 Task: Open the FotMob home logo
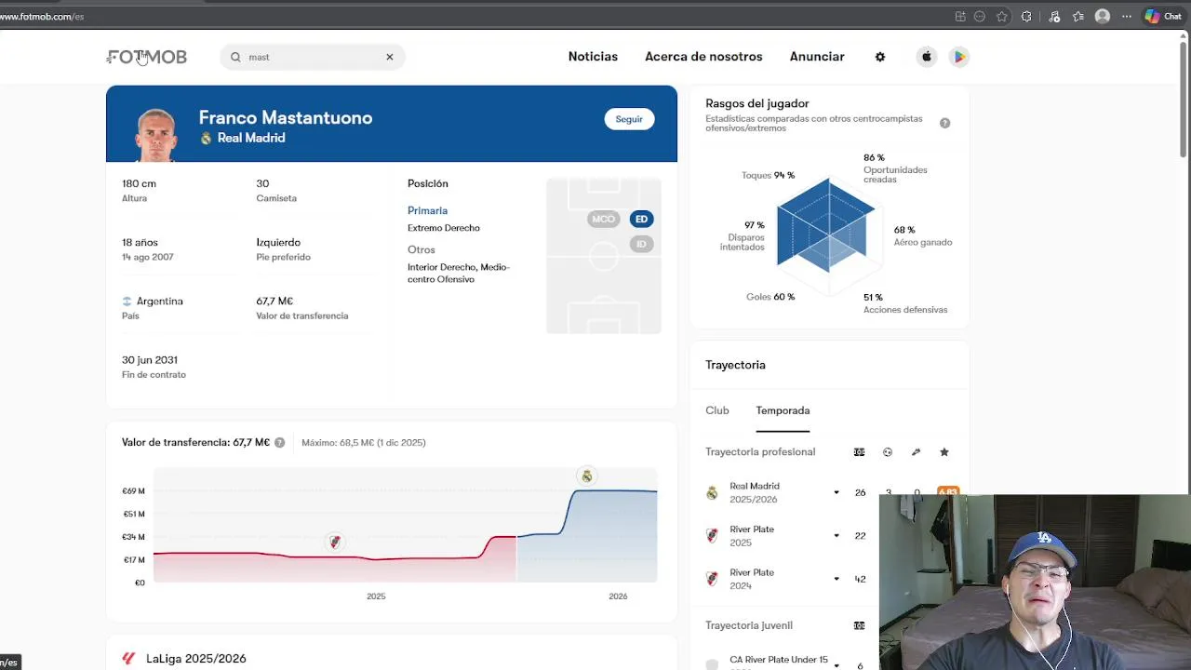(x=147, y=57)
